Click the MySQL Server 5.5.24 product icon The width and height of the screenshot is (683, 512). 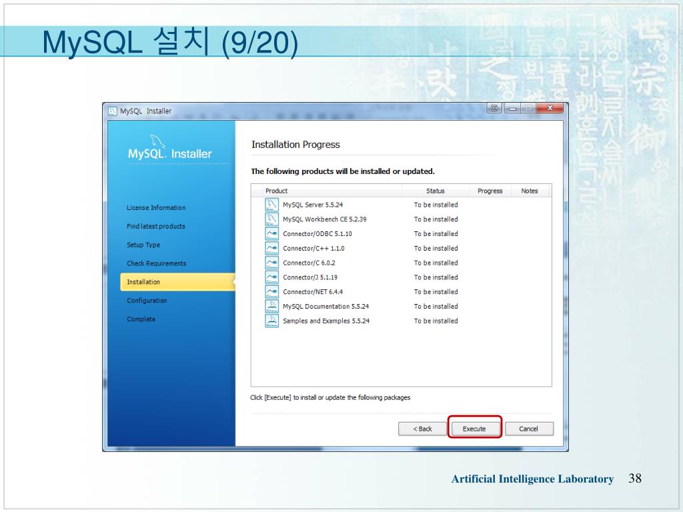tap(272, 205)
